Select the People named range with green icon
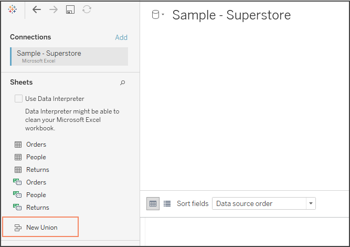This screenshot has width=350, height=247. point(30,194)
